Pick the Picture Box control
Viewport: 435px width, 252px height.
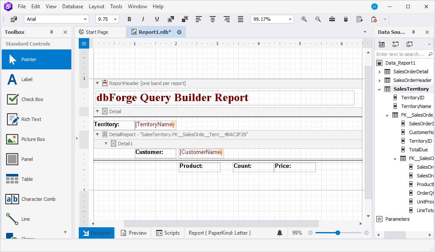[37, 139]
